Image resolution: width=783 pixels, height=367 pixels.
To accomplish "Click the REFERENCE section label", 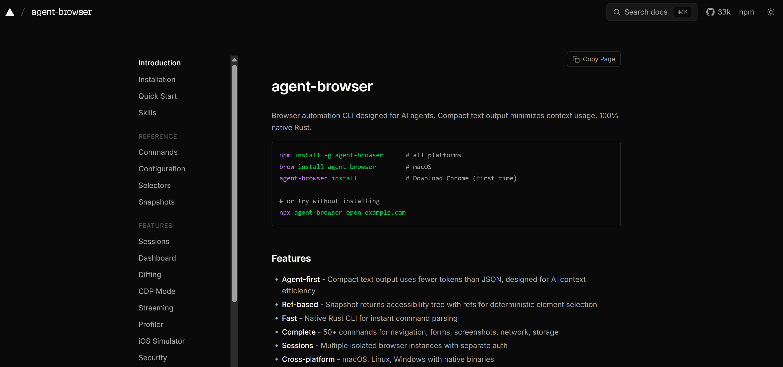I will 157,137.
